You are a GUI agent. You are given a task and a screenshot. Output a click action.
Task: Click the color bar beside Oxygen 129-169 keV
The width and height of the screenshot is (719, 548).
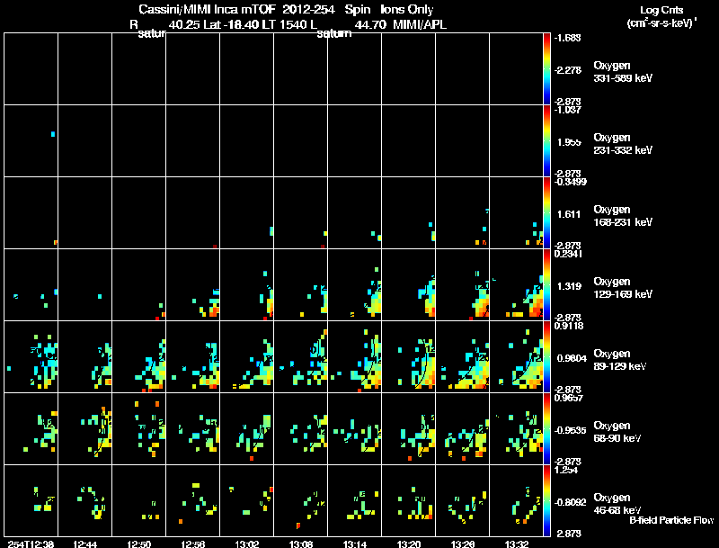click(546, 284)
